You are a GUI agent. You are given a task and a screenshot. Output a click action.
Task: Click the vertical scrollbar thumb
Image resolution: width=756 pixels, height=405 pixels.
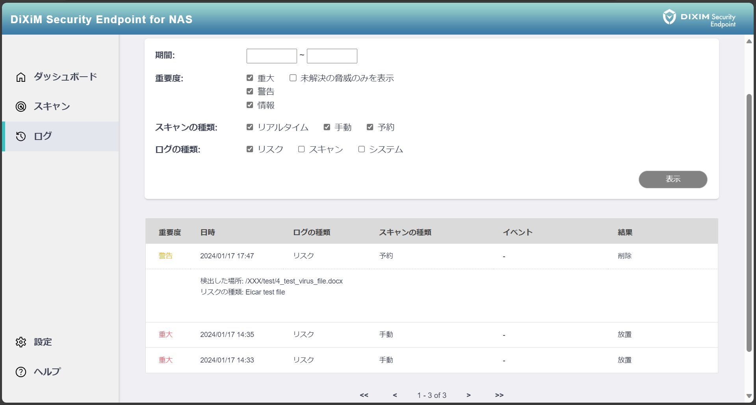click(749, 223)
